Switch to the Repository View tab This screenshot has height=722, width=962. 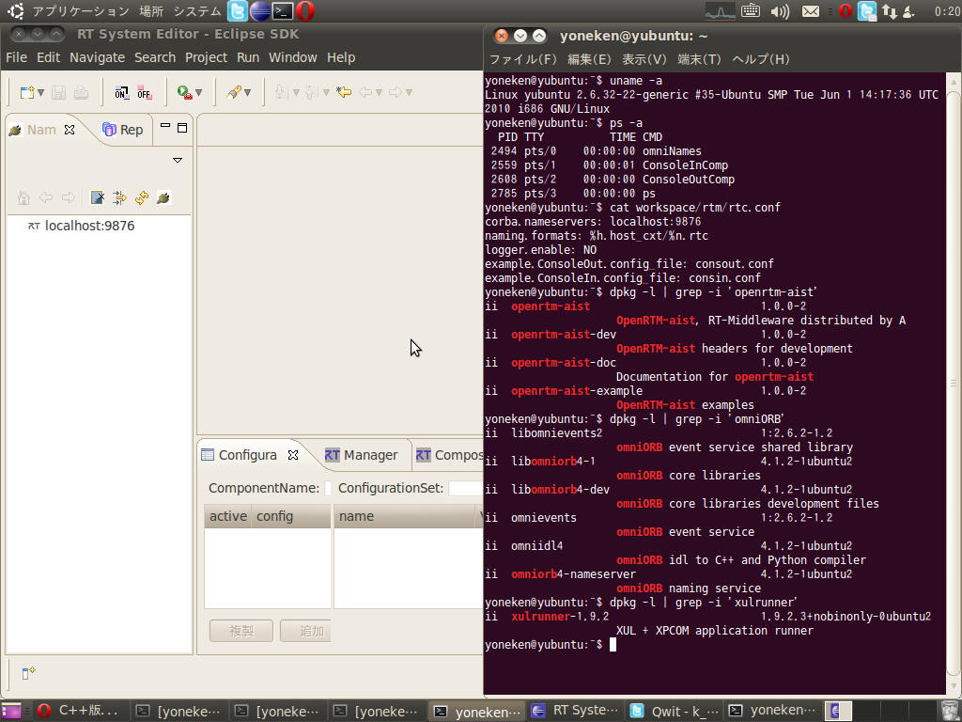coord(123,130)
